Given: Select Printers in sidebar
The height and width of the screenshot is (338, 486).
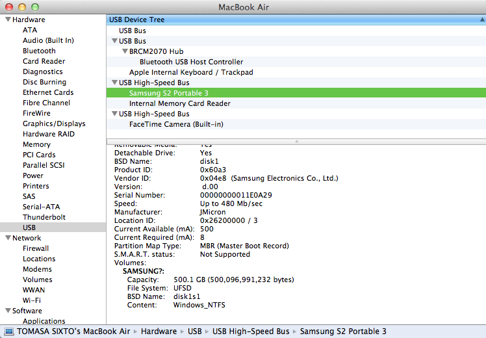Looking at the screenshot, I should tap(36, 186).
